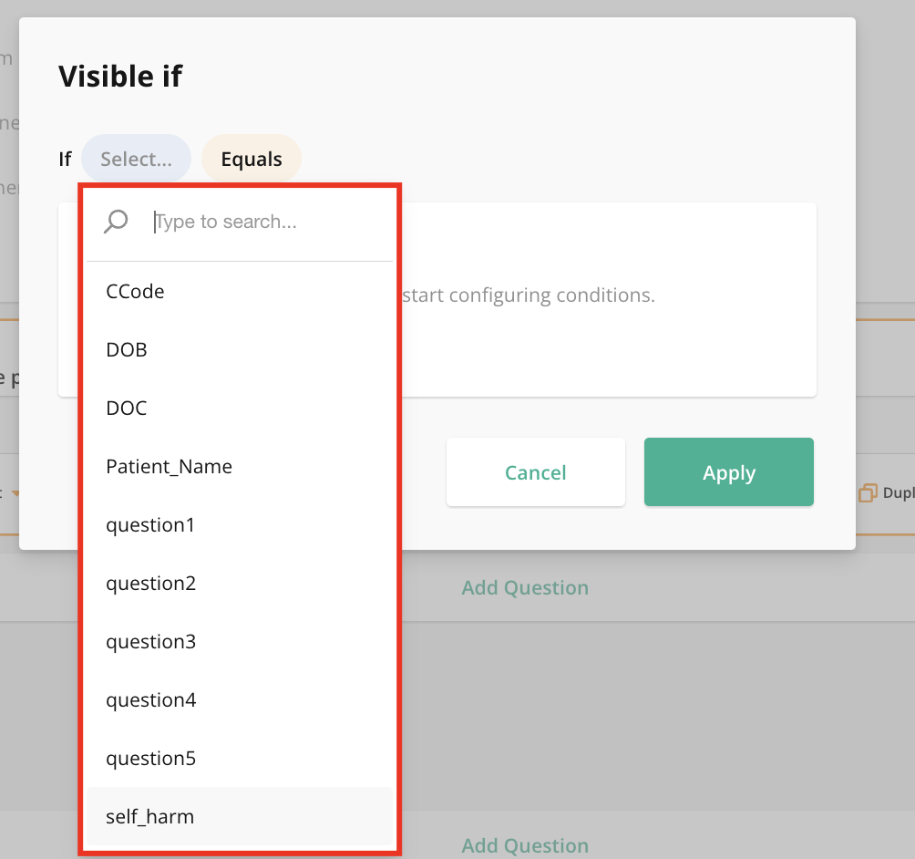Change the Equals operator
The height and width of the screenshot is (859, 915).
coord(252,158)
